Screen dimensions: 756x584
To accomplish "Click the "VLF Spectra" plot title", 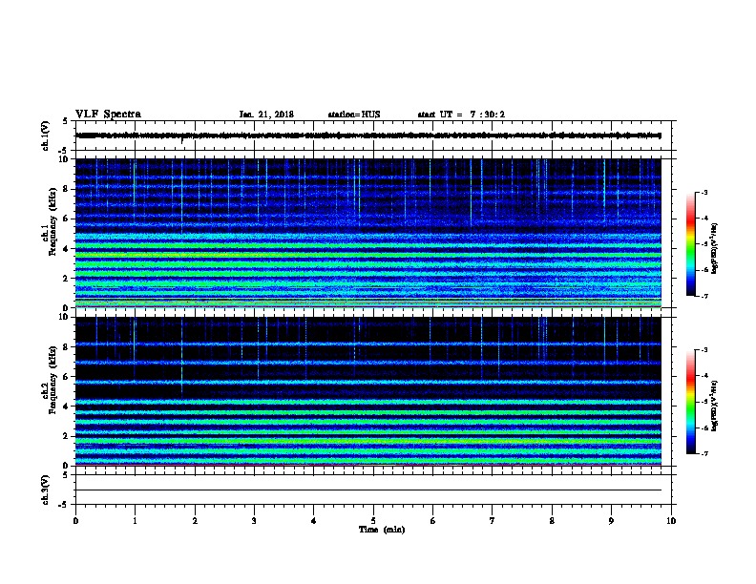I will click(108, 115).
